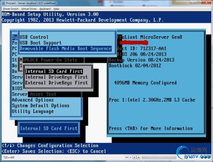Choose USB Control menu entry
The height and width of the screenshot is (162, 213).
point(34,37)
